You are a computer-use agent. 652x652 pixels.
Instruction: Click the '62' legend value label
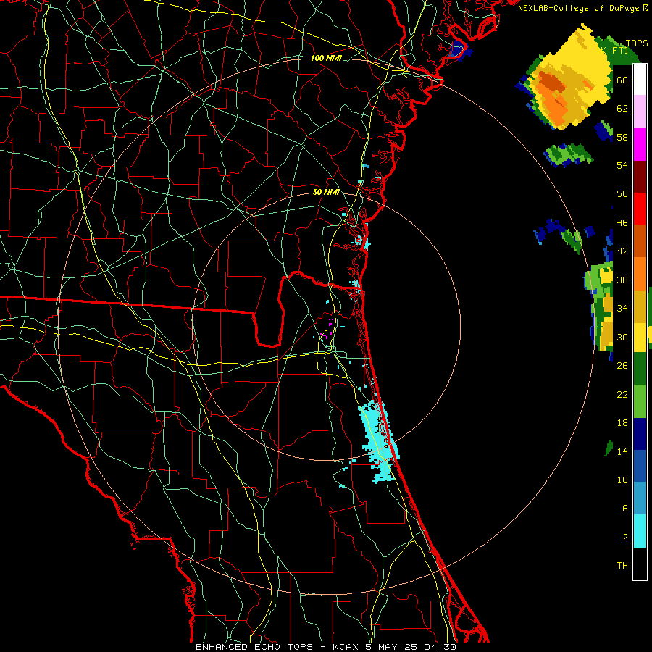[622, 109]
